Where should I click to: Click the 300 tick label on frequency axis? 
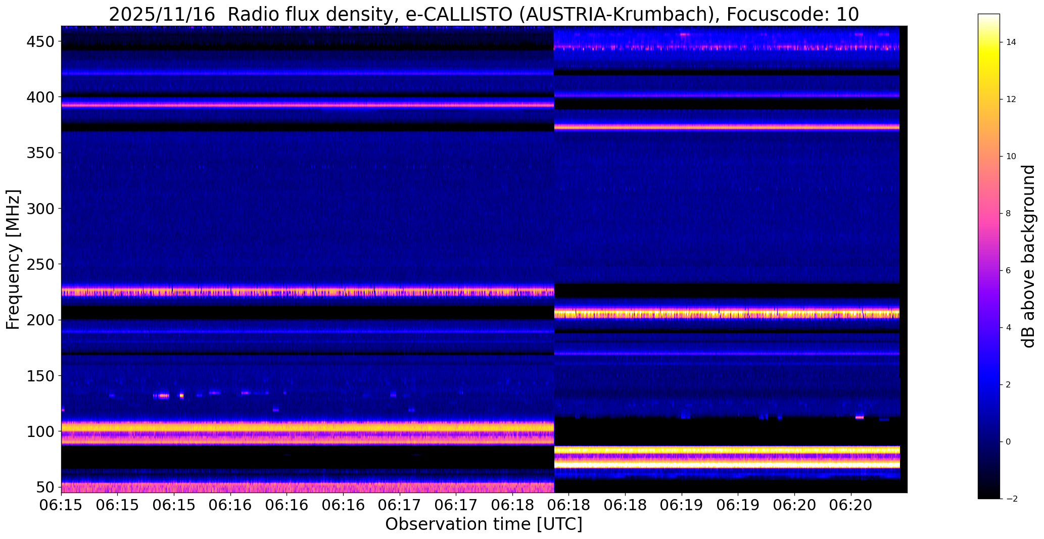tap(40, 208)
